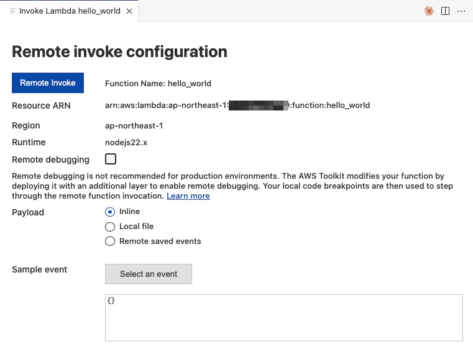Click the tab's preview lines icon
473x360 pixels.
pyautogui.click(x=12, y=11)
